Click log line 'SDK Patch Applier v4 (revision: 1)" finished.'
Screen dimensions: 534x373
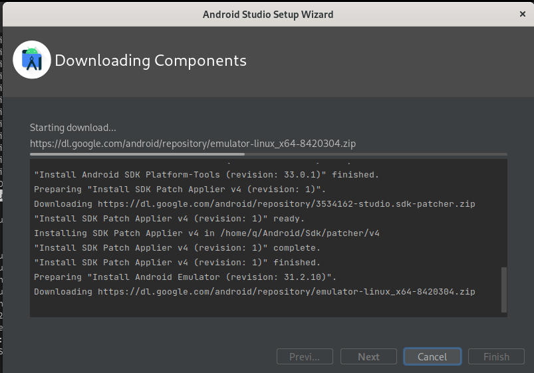click(177, 263)
